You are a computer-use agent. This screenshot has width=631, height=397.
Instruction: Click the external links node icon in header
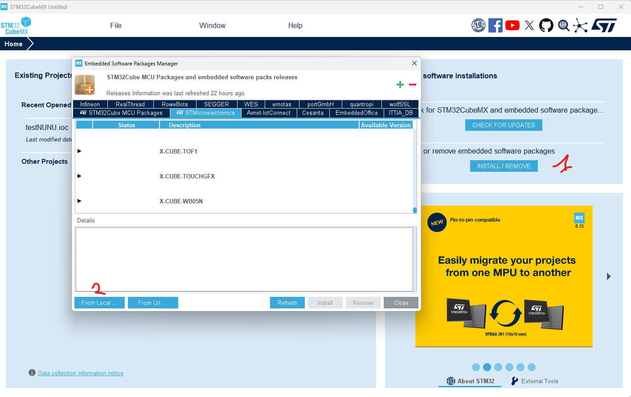pos(580,25)
